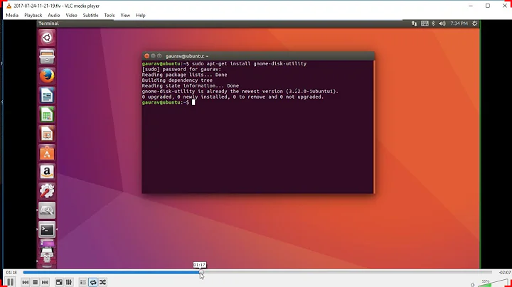
Task: Open Bluetooth indicator in Ubuntu panel
Action: 433,23
